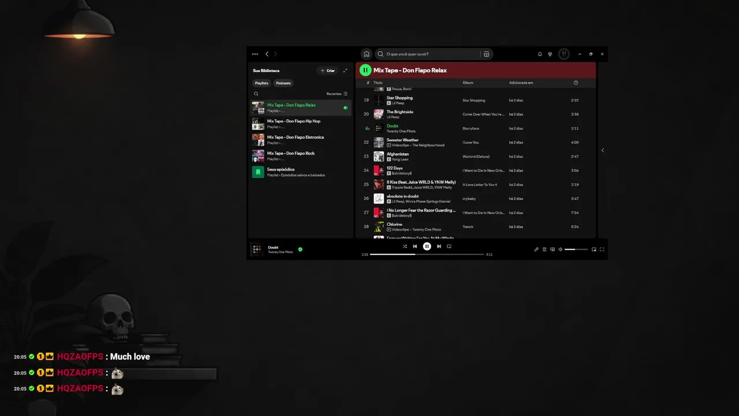The width and height of the screenshot is (739, 416).
Task: Open Mix Tape - Don Fiapo Rock
Action: tap(300, 156)
